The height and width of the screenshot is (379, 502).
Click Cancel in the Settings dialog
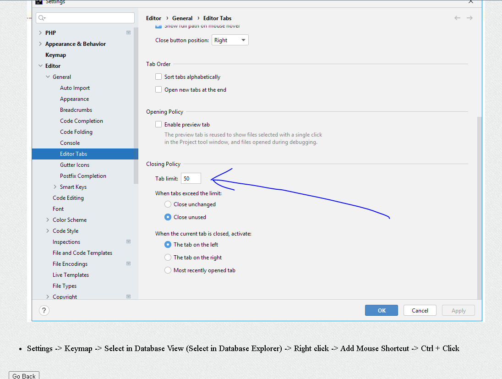[x=420, y=310]
